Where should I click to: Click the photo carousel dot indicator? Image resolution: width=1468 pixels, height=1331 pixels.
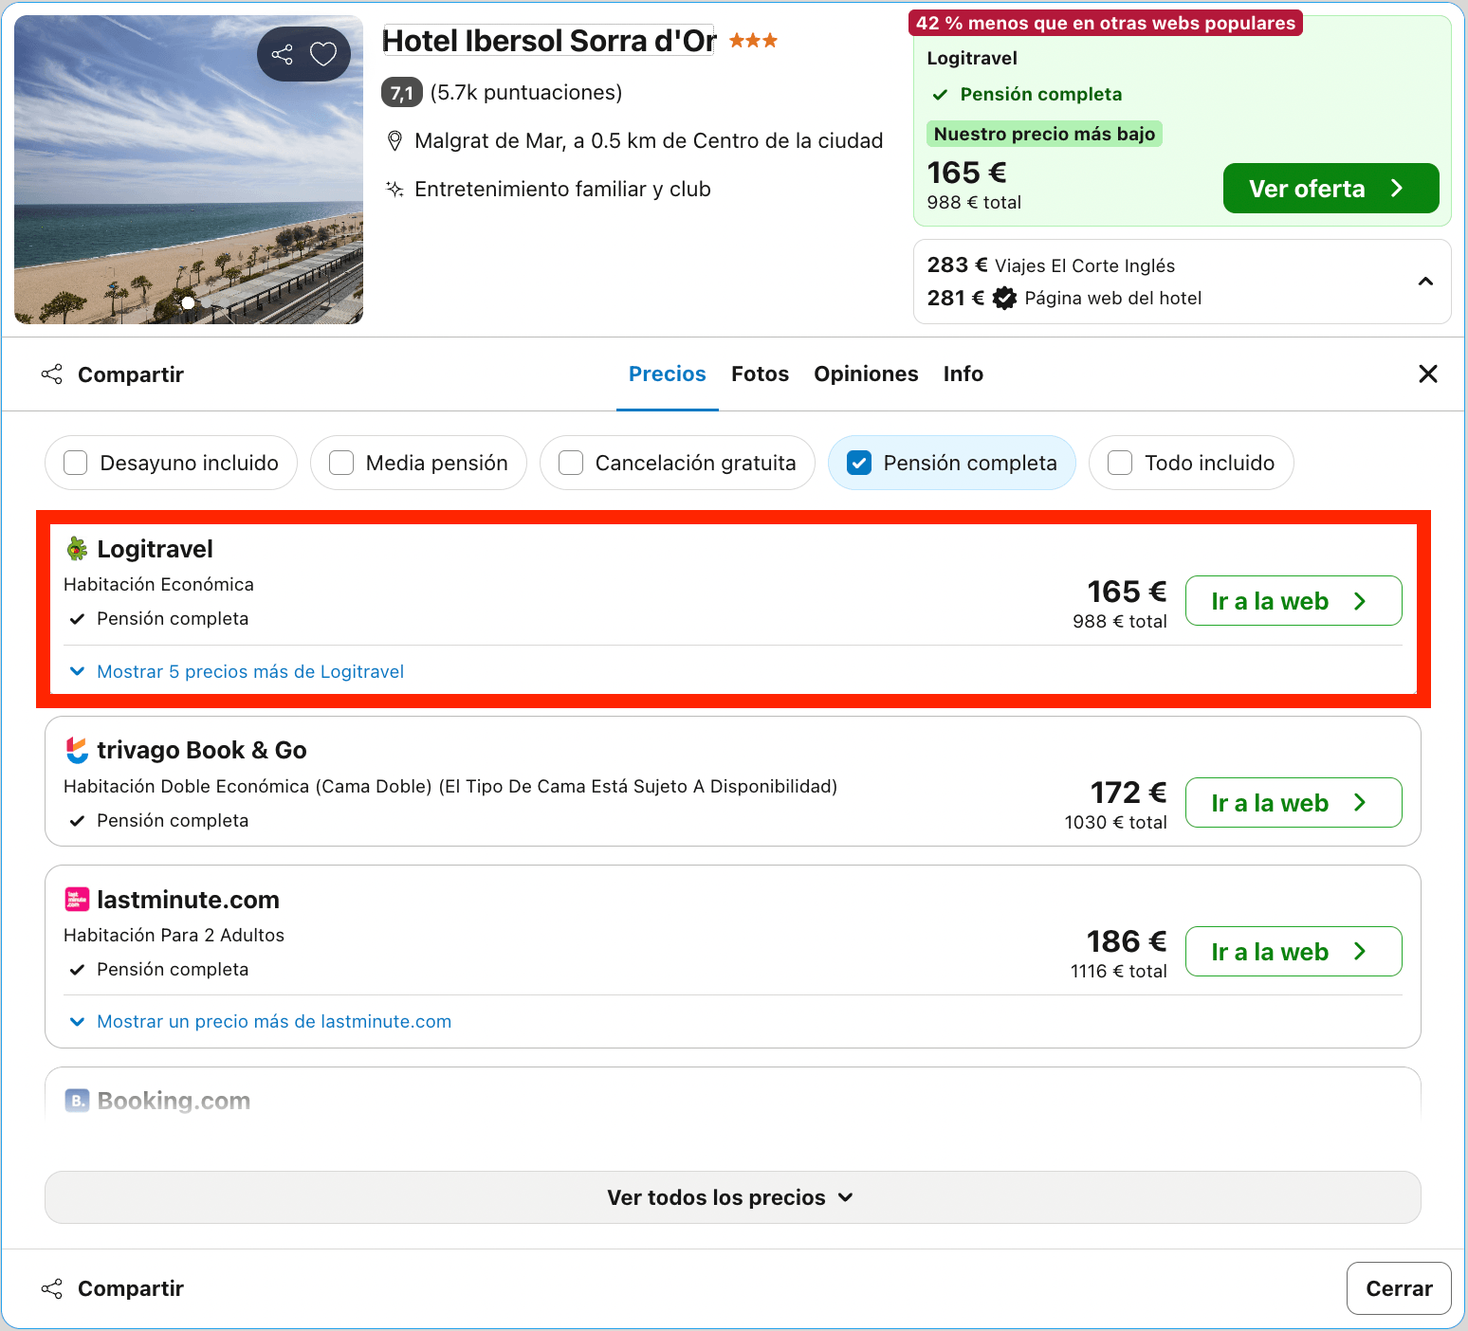pyautogui.click(x=189, y=302)
